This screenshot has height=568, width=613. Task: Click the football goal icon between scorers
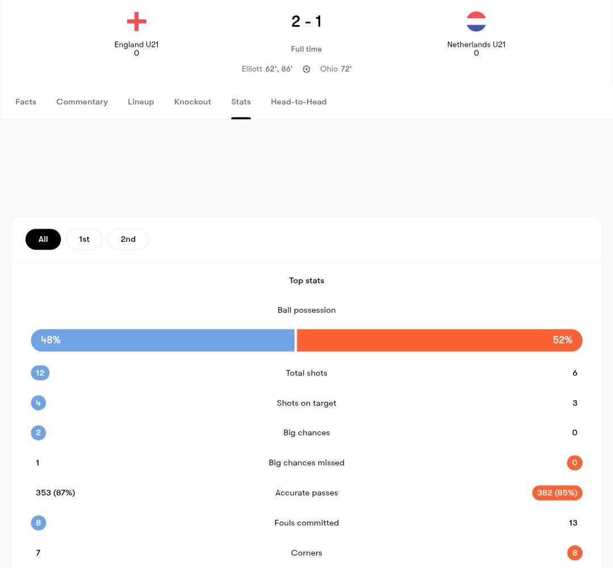tap(306, 69)
